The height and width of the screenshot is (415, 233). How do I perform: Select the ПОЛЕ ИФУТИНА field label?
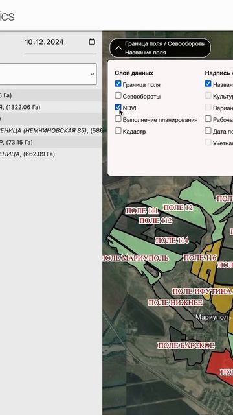(202, 291)
